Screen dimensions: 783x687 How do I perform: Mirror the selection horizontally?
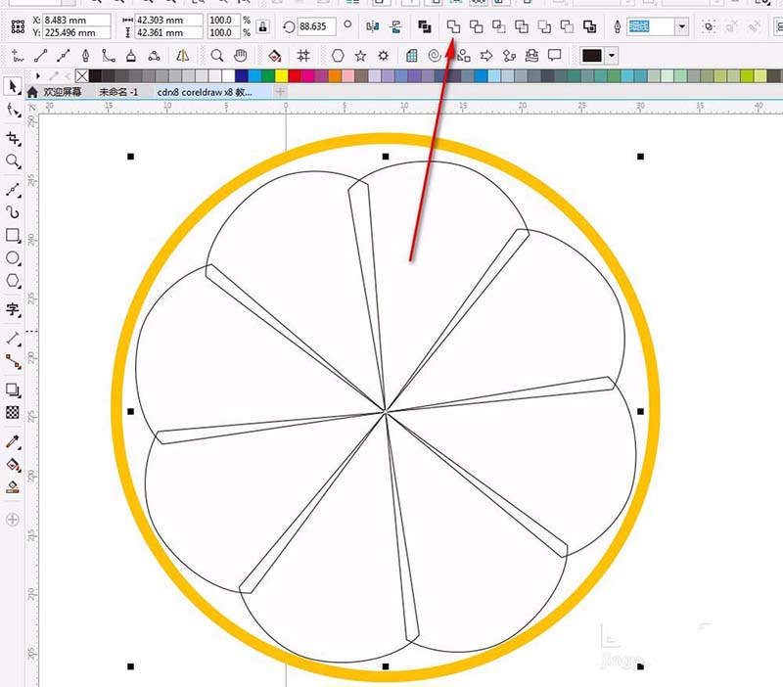tap(373, 26)
